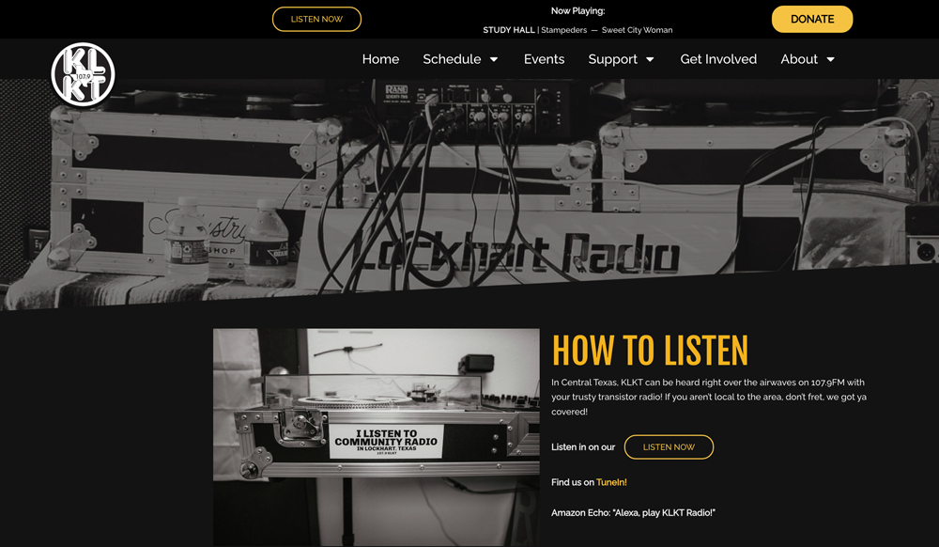Go to the Home page
Viewport: 939px width, 547px height.
(380, 59)
